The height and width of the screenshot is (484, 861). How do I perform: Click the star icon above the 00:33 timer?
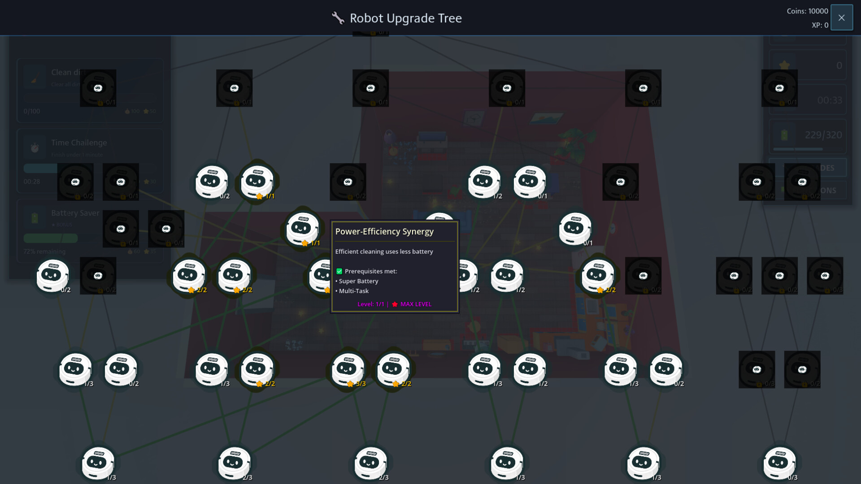[784, 64]
